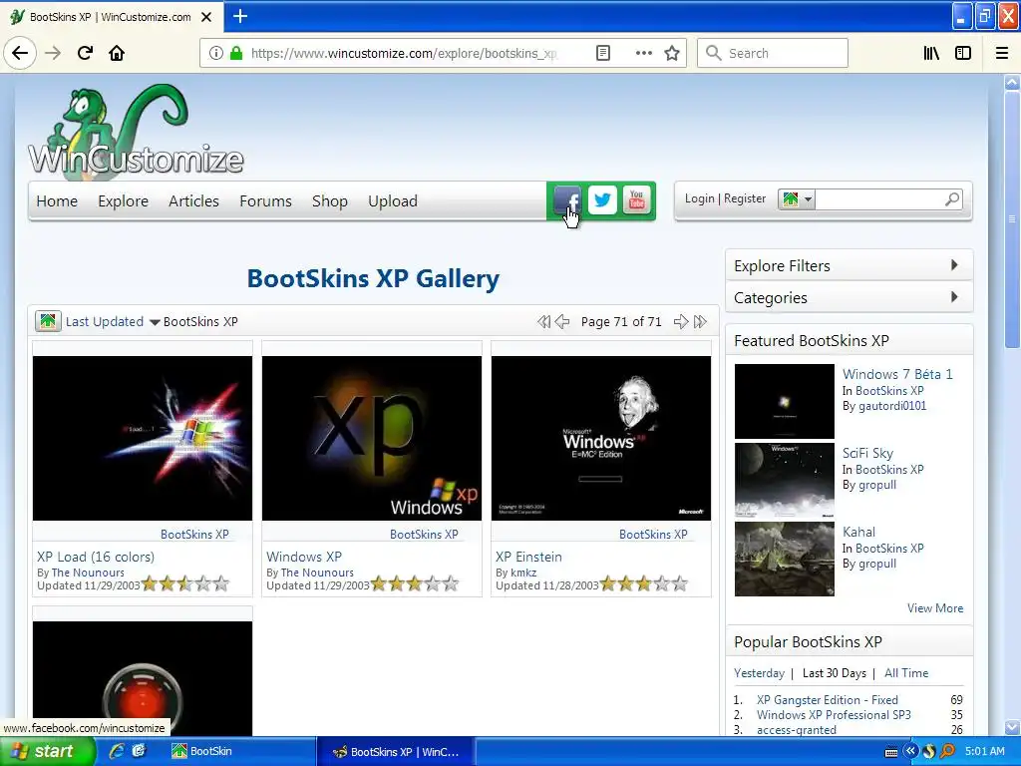Switch to BootSkin taskbar window
The width and height of the screenshot is (1021, 766).
tap(239, 751)
